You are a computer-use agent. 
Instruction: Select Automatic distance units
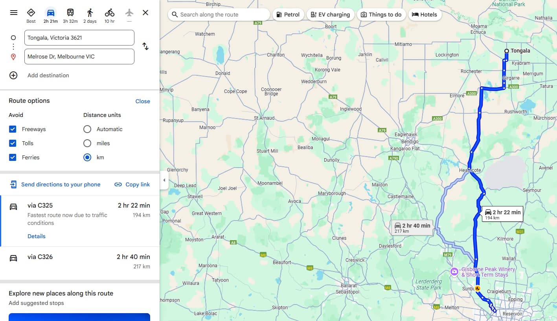[87, 129]
